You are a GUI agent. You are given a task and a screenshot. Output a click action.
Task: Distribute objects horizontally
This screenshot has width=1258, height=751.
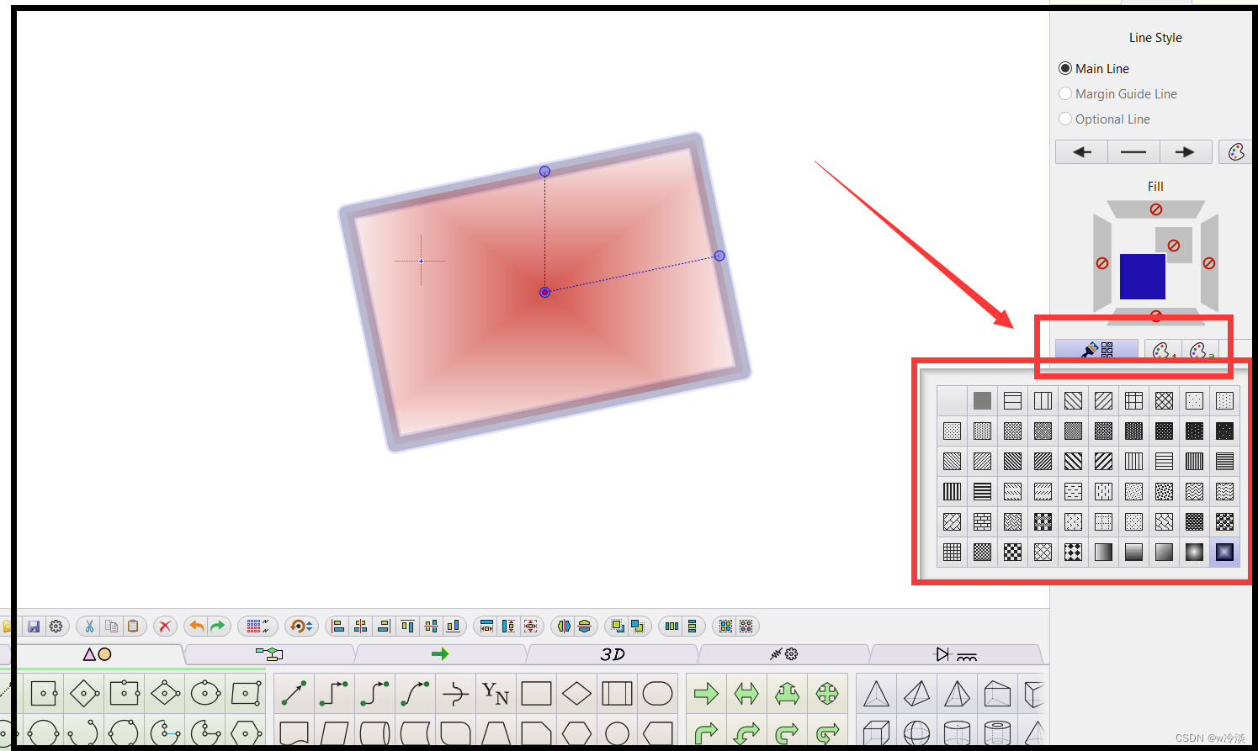(x=671, y=627)
